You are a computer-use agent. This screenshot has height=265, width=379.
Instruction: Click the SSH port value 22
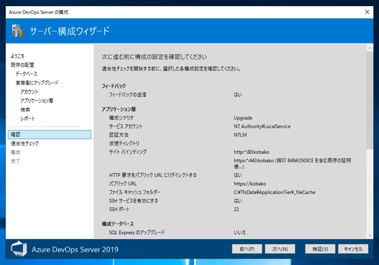point(236,209)
